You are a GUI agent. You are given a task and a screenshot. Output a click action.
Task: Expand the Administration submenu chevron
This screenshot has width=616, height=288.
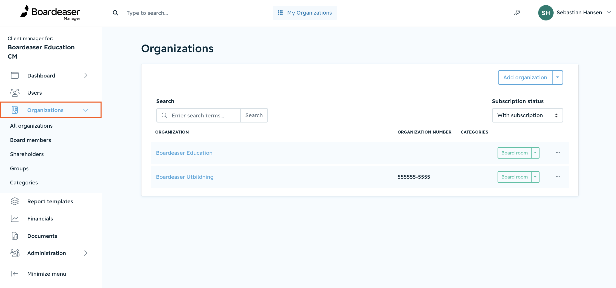tap(86, 253)
